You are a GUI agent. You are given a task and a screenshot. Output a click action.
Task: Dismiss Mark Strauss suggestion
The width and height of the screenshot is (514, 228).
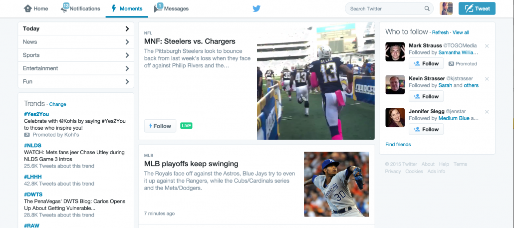(x=487, y=46)
